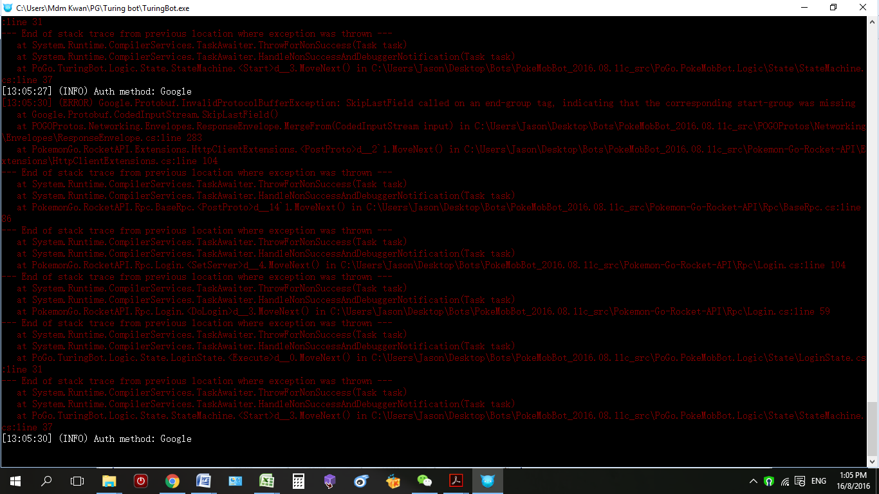The image size is (879, 494).
Task: Click the Login SetServer line 104 text
Action: (431, 265)
